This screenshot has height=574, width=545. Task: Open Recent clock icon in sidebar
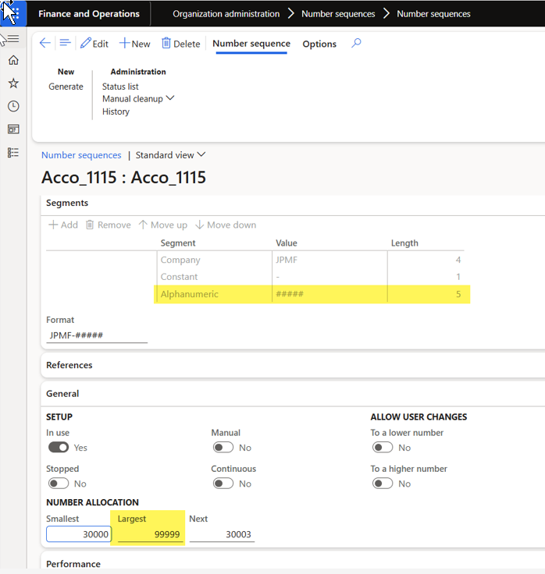pos(13,106)
